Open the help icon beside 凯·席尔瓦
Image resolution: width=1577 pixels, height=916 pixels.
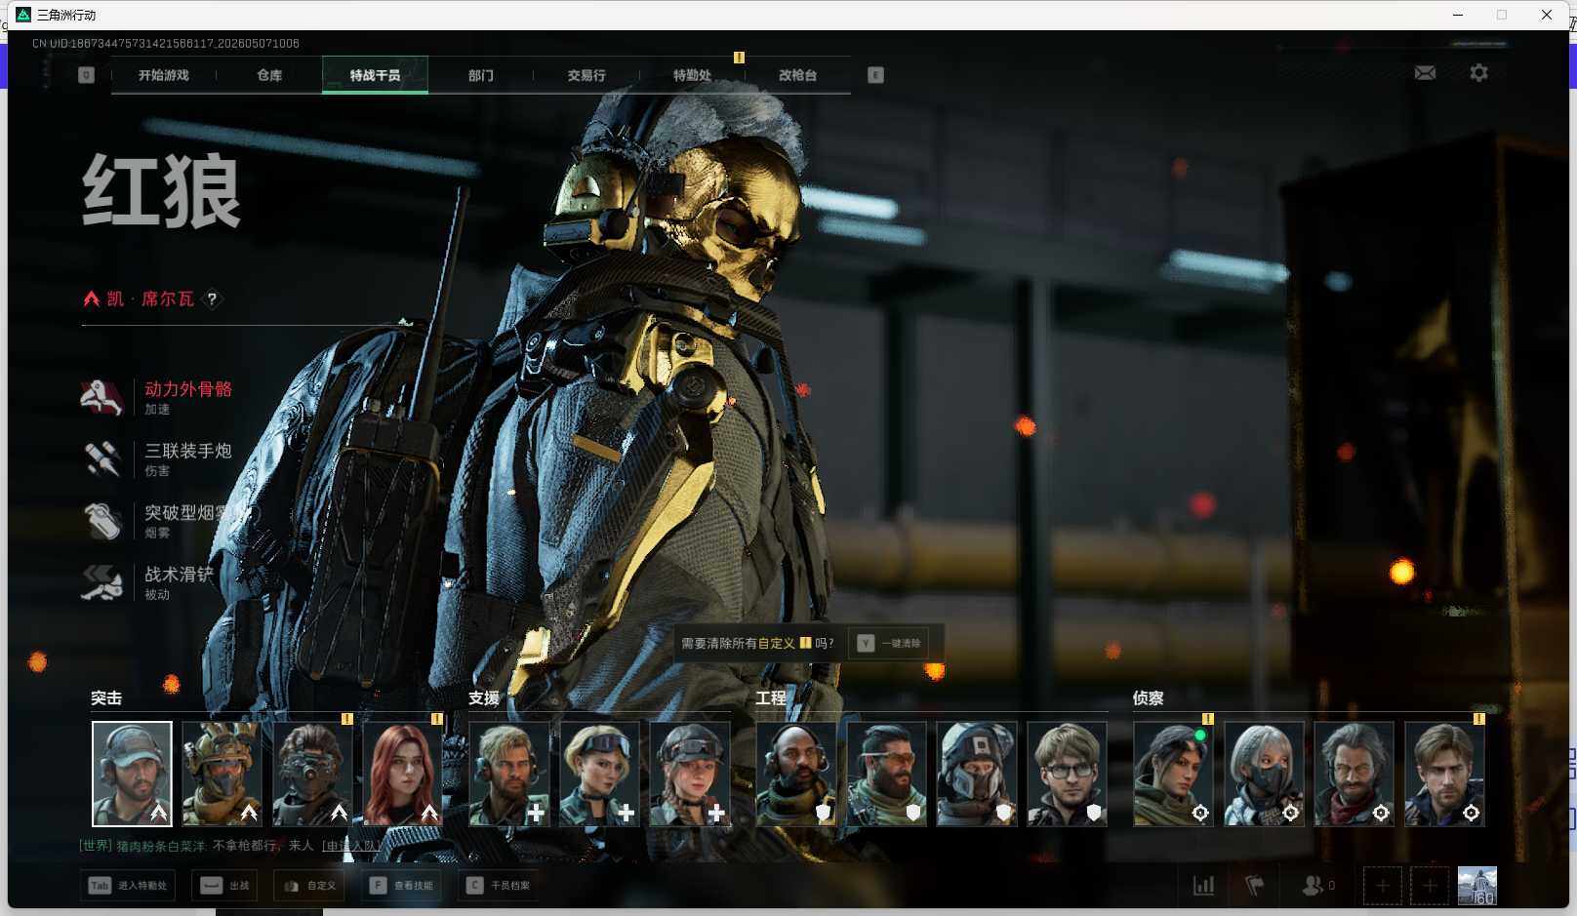[x=212, y=299]
